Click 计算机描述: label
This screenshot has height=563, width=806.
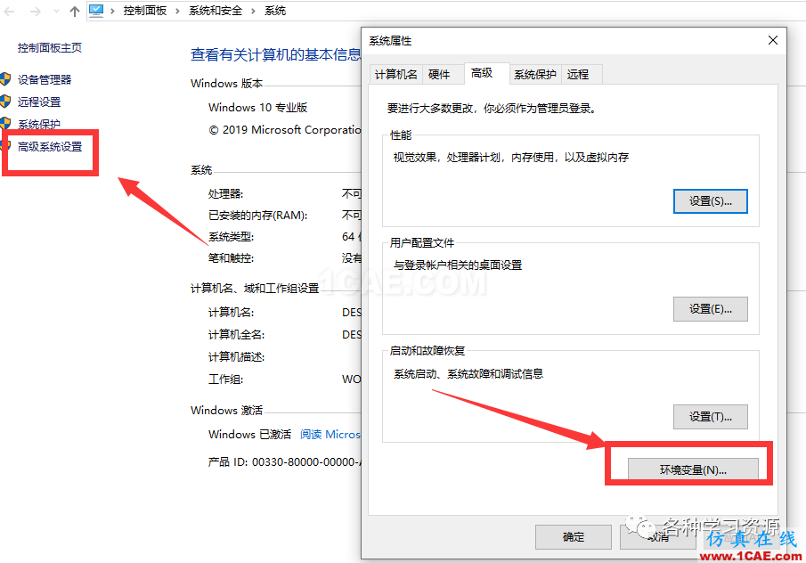[236, 357]
